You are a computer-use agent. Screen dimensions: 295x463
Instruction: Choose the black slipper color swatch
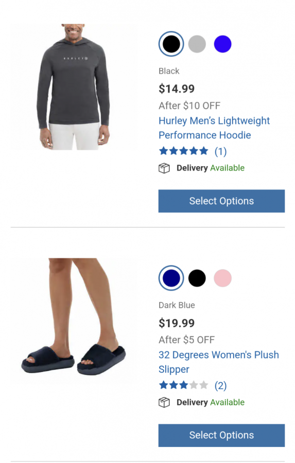(x=197, y=278)
